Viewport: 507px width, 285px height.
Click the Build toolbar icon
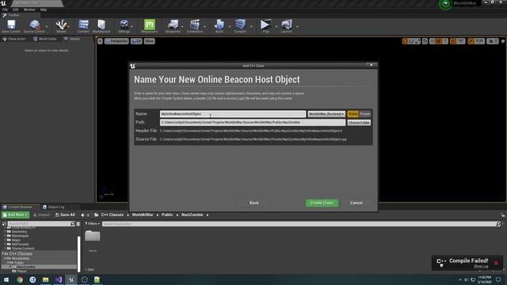219,26
